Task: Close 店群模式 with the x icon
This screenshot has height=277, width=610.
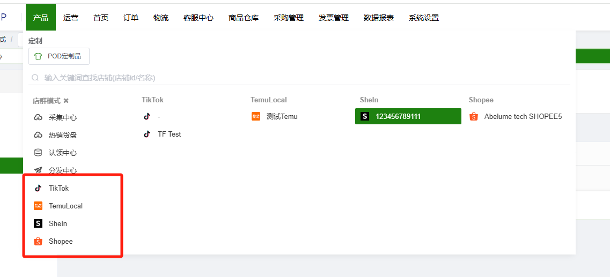Action: 66,101
